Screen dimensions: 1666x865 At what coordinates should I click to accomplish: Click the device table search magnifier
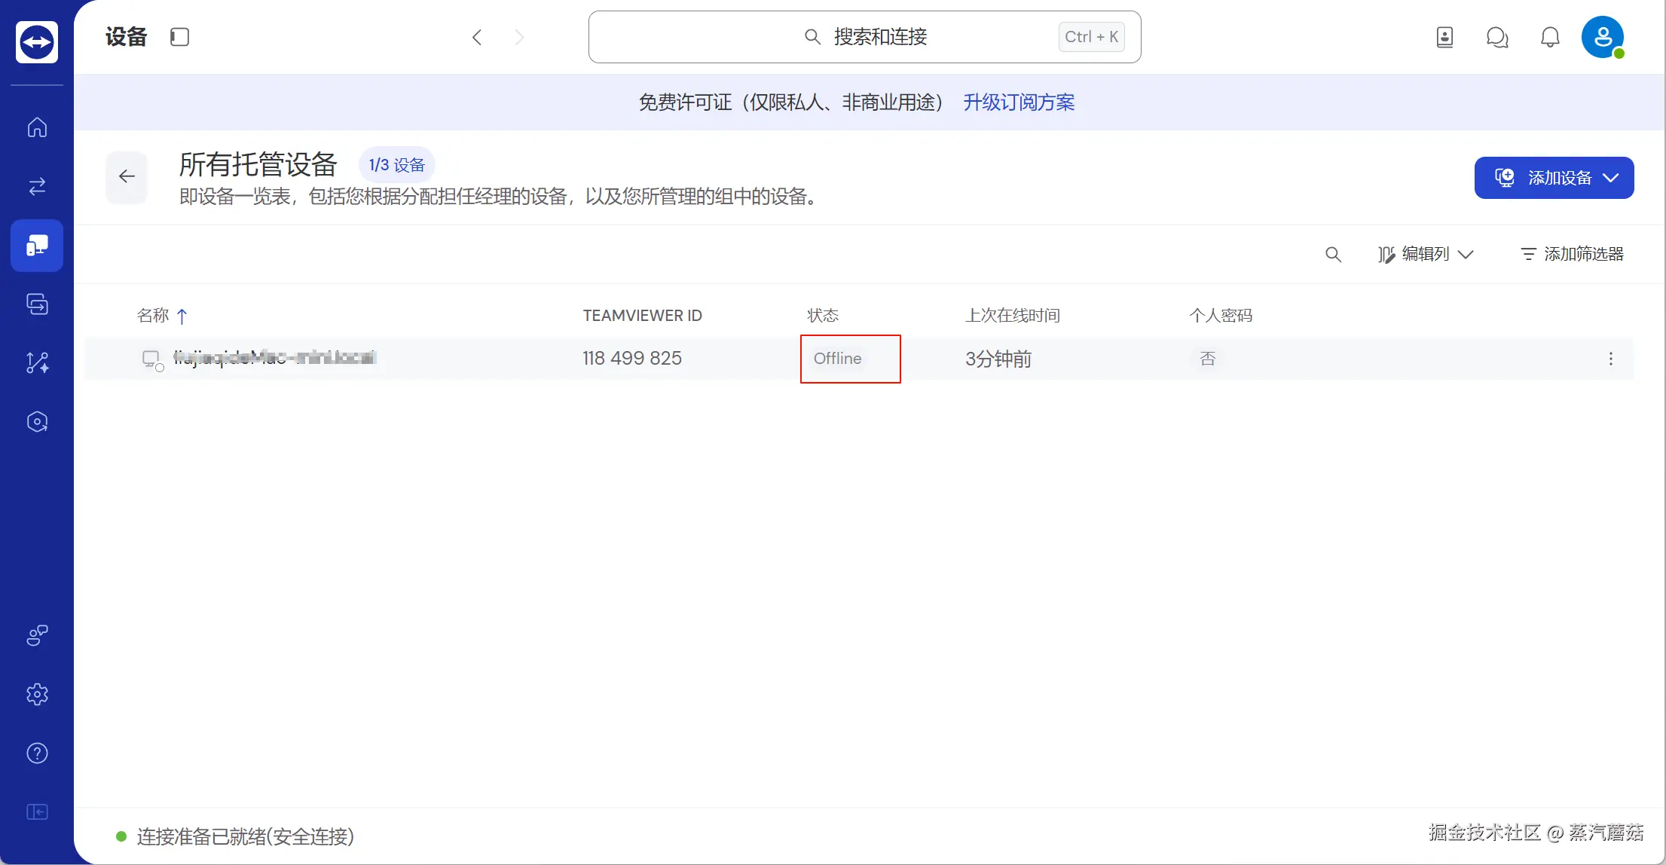(1333, 255)
